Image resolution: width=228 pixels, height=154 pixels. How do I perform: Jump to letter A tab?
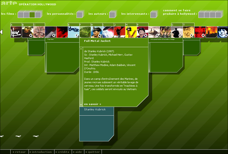click(16, 24)
